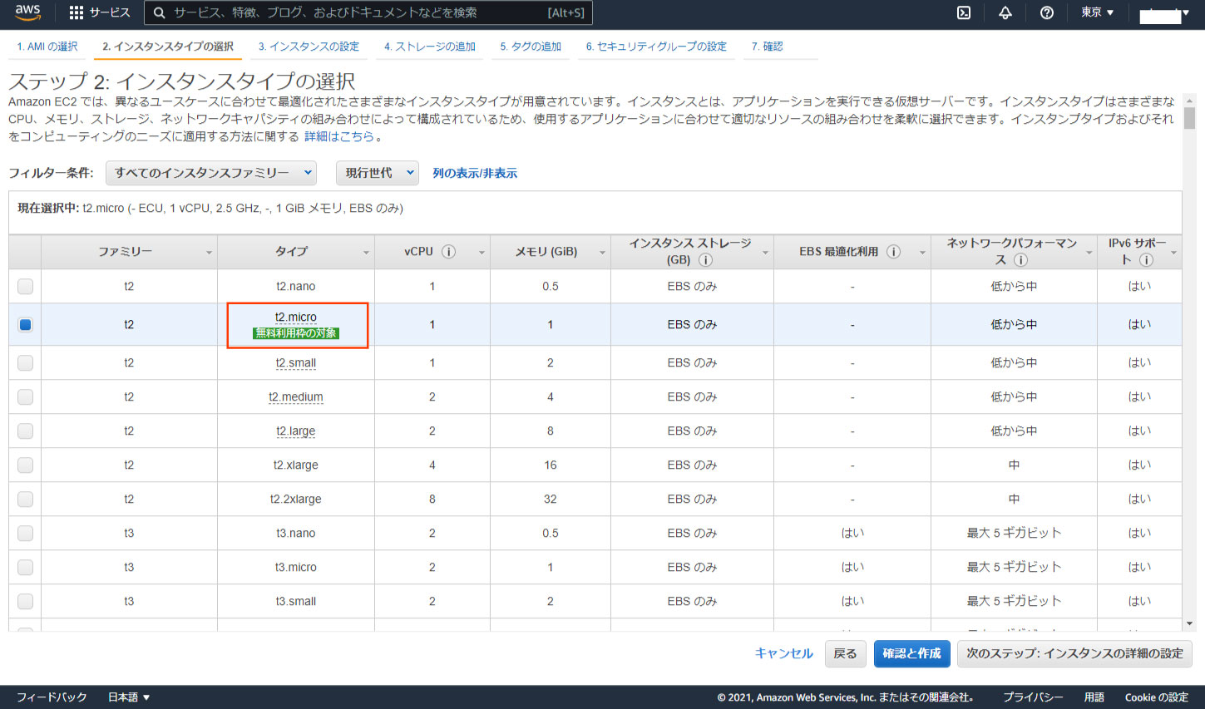Uncheck the selected t2.micro row checkbox

(25, 324)
